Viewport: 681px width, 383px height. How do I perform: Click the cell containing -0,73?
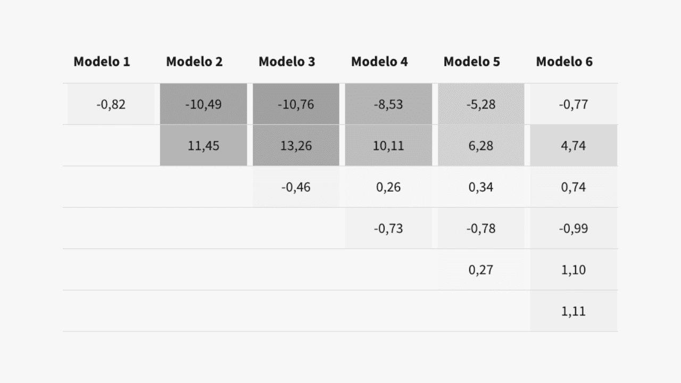(388, 229)
